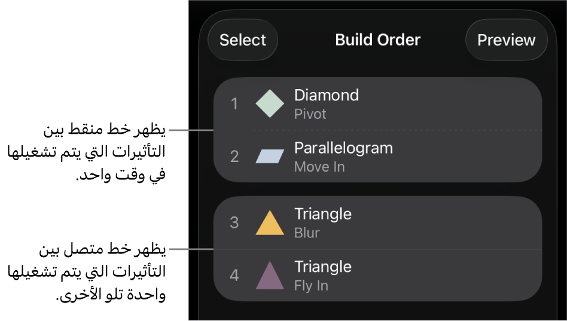Click the green diamond shape icon
The height and width of the screenshot is (321, 567).
270,104
